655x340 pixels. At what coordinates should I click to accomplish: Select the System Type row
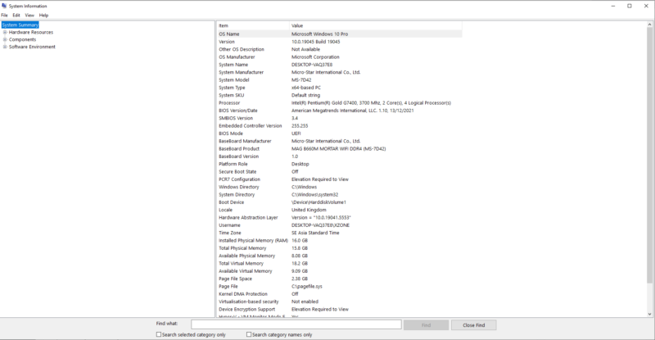(x=339, y=88)
